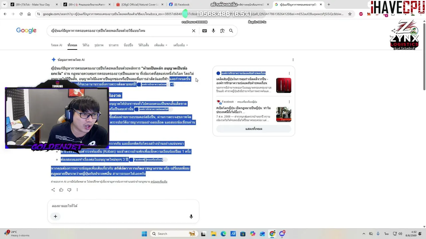Image resolution: width=426 pixels, height=239 pixels.
Task: Open the on-screen keyboard input tool
Action: (204, 31)
